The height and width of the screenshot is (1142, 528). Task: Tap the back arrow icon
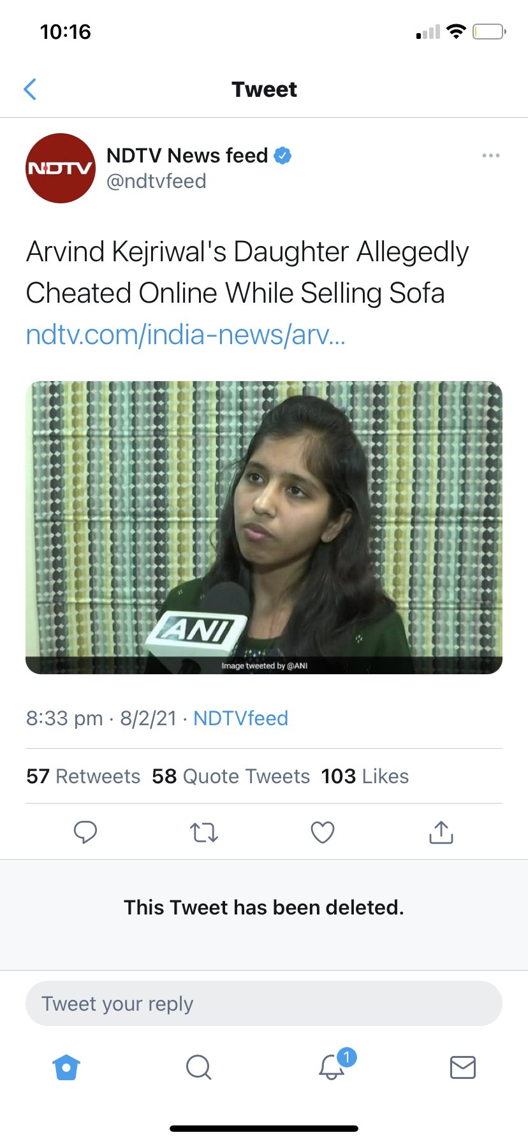30,89
